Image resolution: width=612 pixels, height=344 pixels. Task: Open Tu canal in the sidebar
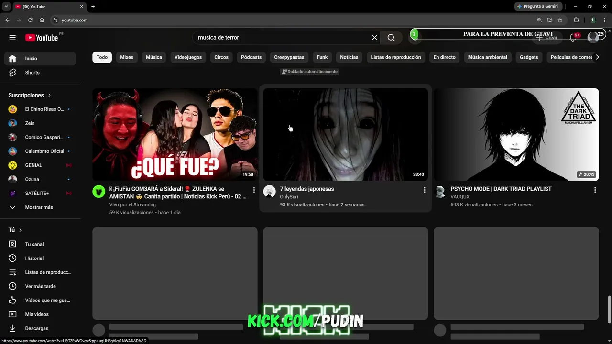pos(40,244)
